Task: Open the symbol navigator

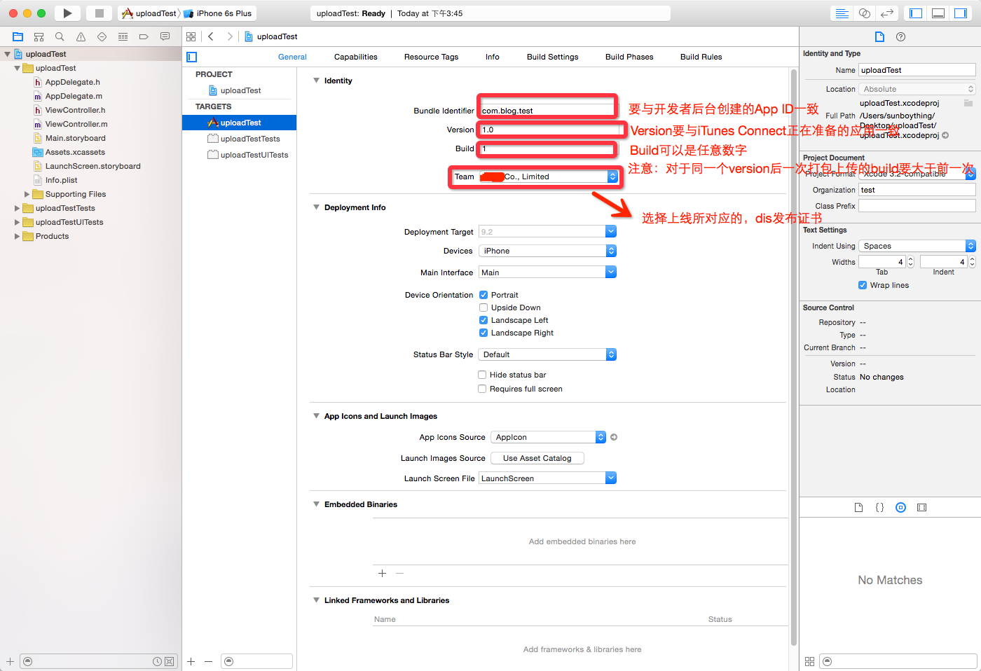Action: [x=39, y=36]
